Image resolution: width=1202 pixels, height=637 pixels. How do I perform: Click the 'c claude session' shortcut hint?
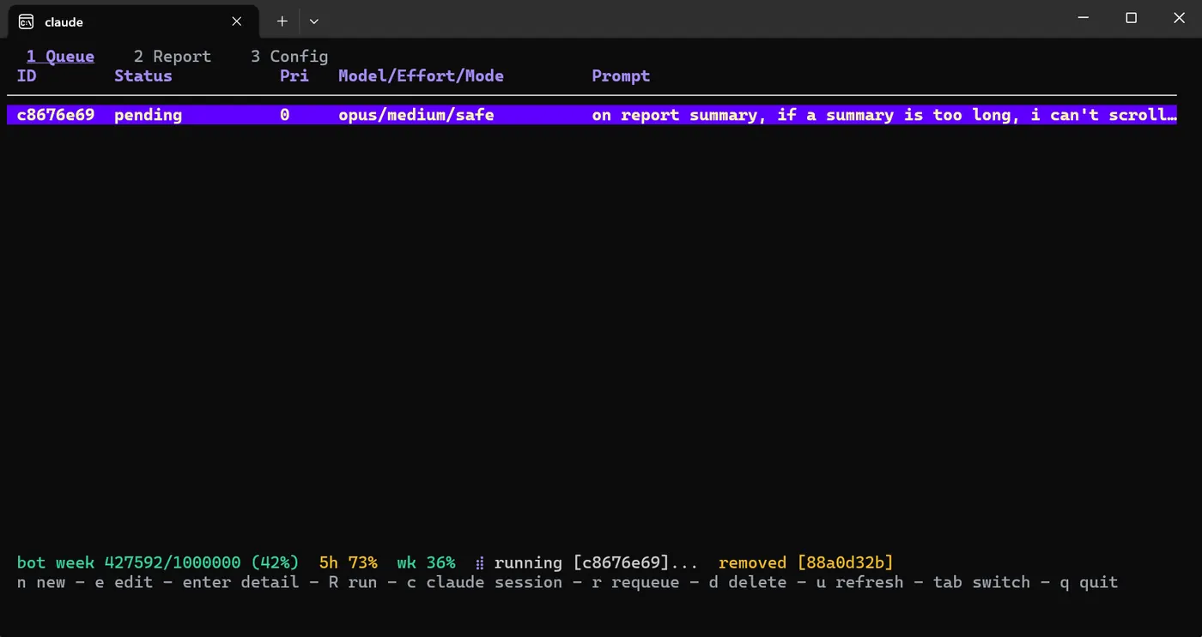484,582
